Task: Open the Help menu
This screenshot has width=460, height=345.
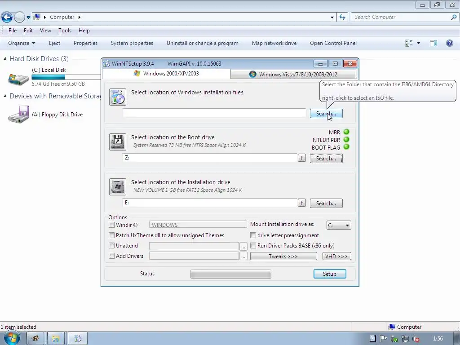Action: tap(84, 31)
